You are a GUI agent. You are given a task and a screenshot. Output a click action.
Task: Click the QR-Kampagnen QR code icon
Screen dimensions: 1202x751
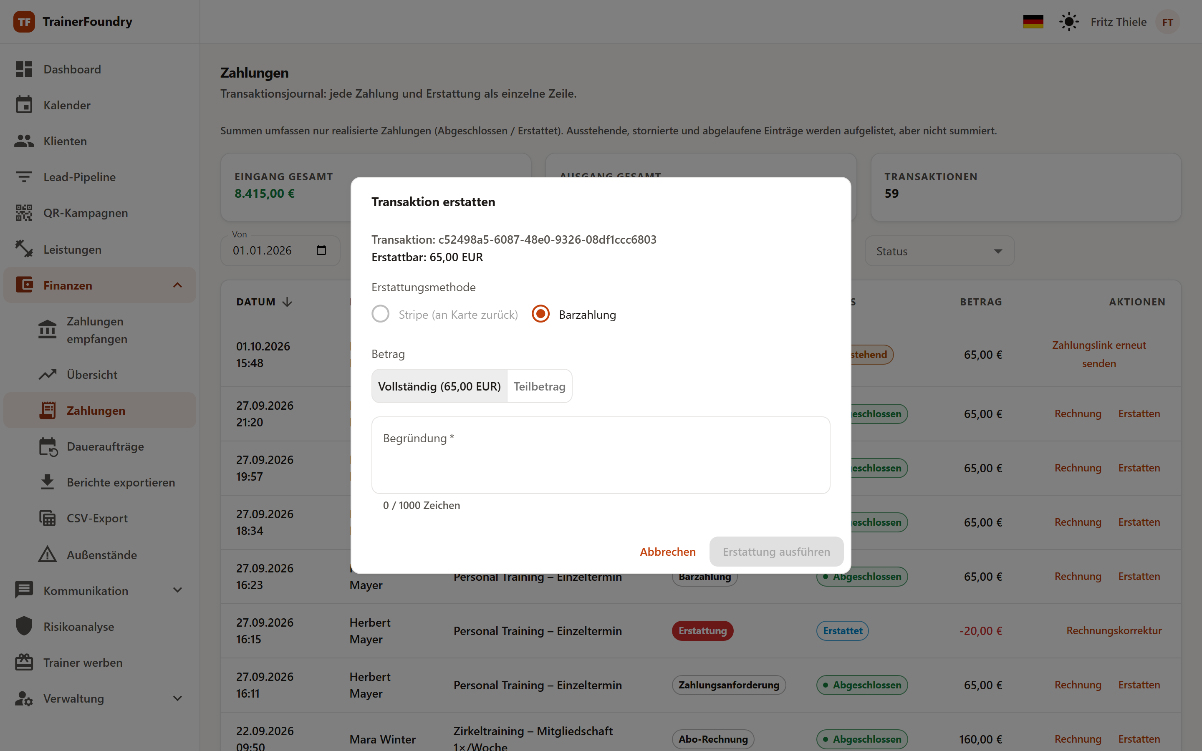[x=24, y=213]
